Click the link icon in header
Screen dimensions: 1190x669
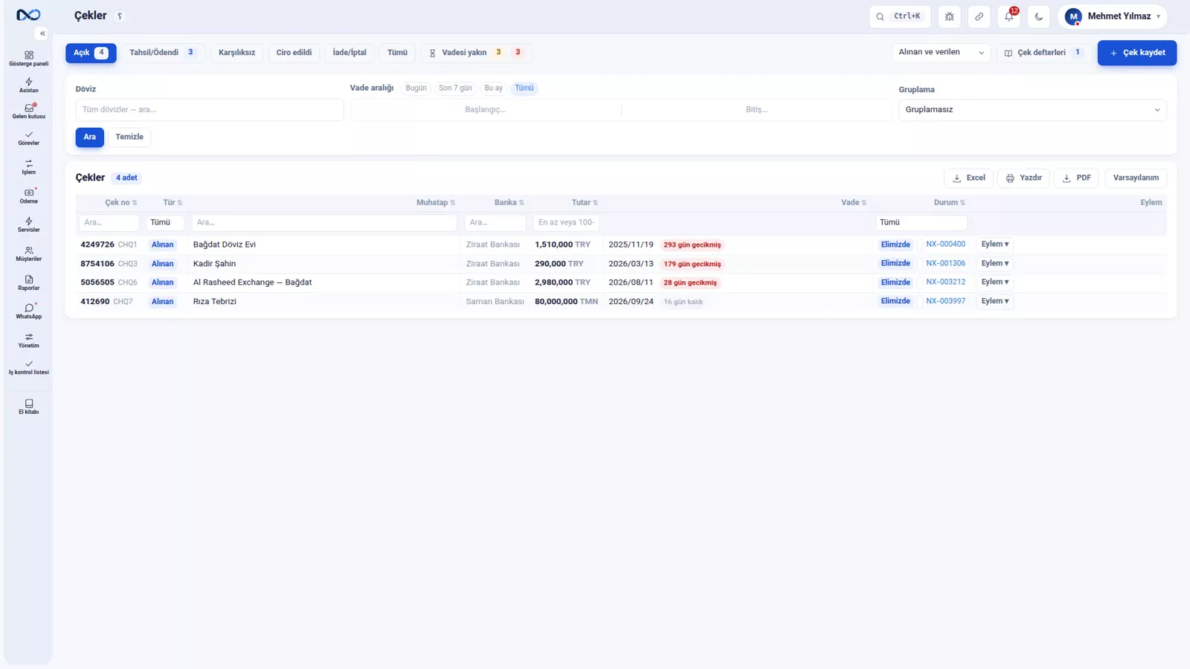[980, 16]
